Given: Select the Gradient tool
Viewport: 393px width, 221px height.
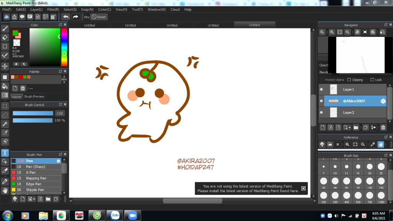Looking at the screenshot, I should coord(5,95).
